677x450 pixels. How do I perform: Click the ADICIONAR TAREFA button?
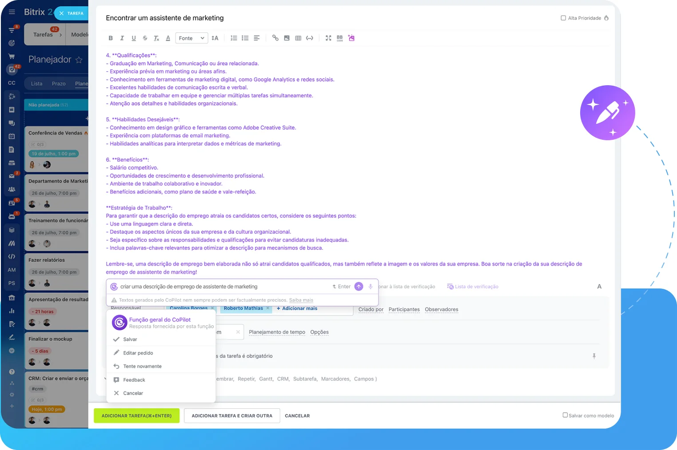point(136,416)
